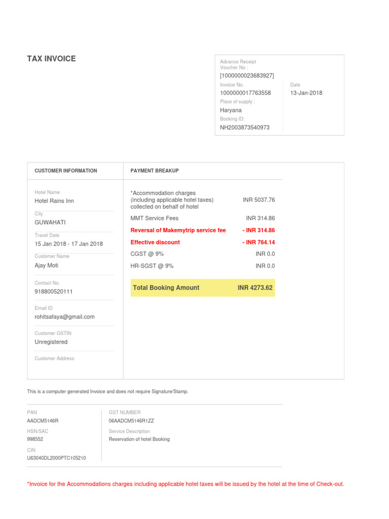Click the travel date range
Viewport: 389px width, 519px height.
point(68,244)
